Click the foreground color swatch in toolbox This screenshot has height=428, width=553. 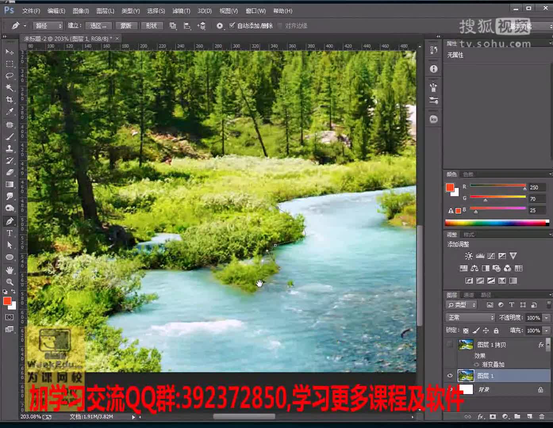coord(7,301)
